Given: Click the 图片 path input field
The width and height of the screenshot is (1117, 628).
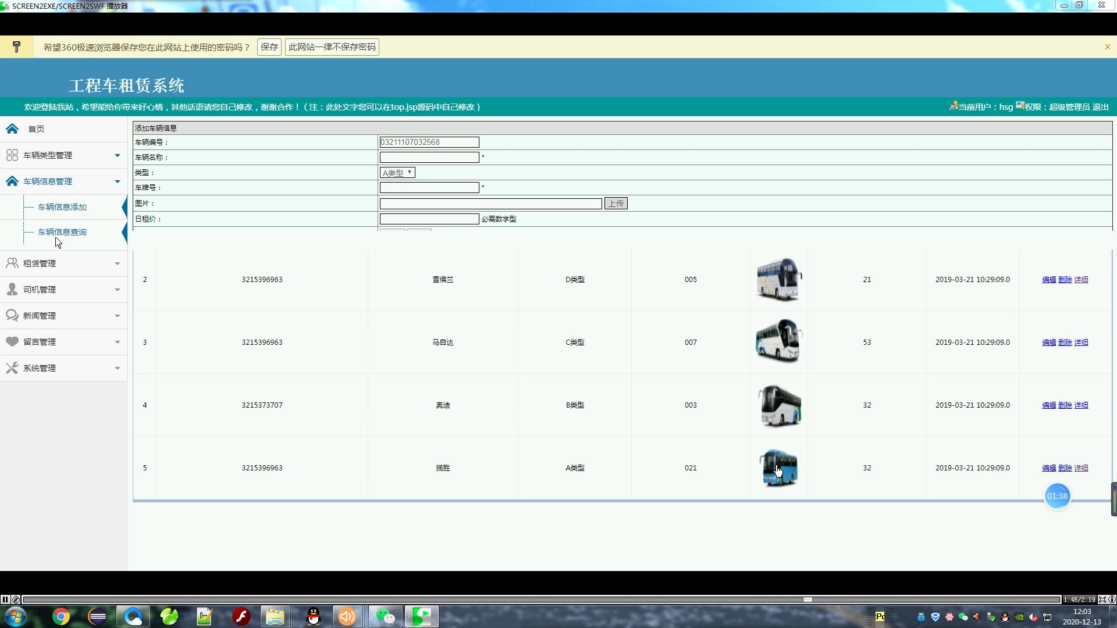Looking at the screenshot, I should tap(490, 204).
